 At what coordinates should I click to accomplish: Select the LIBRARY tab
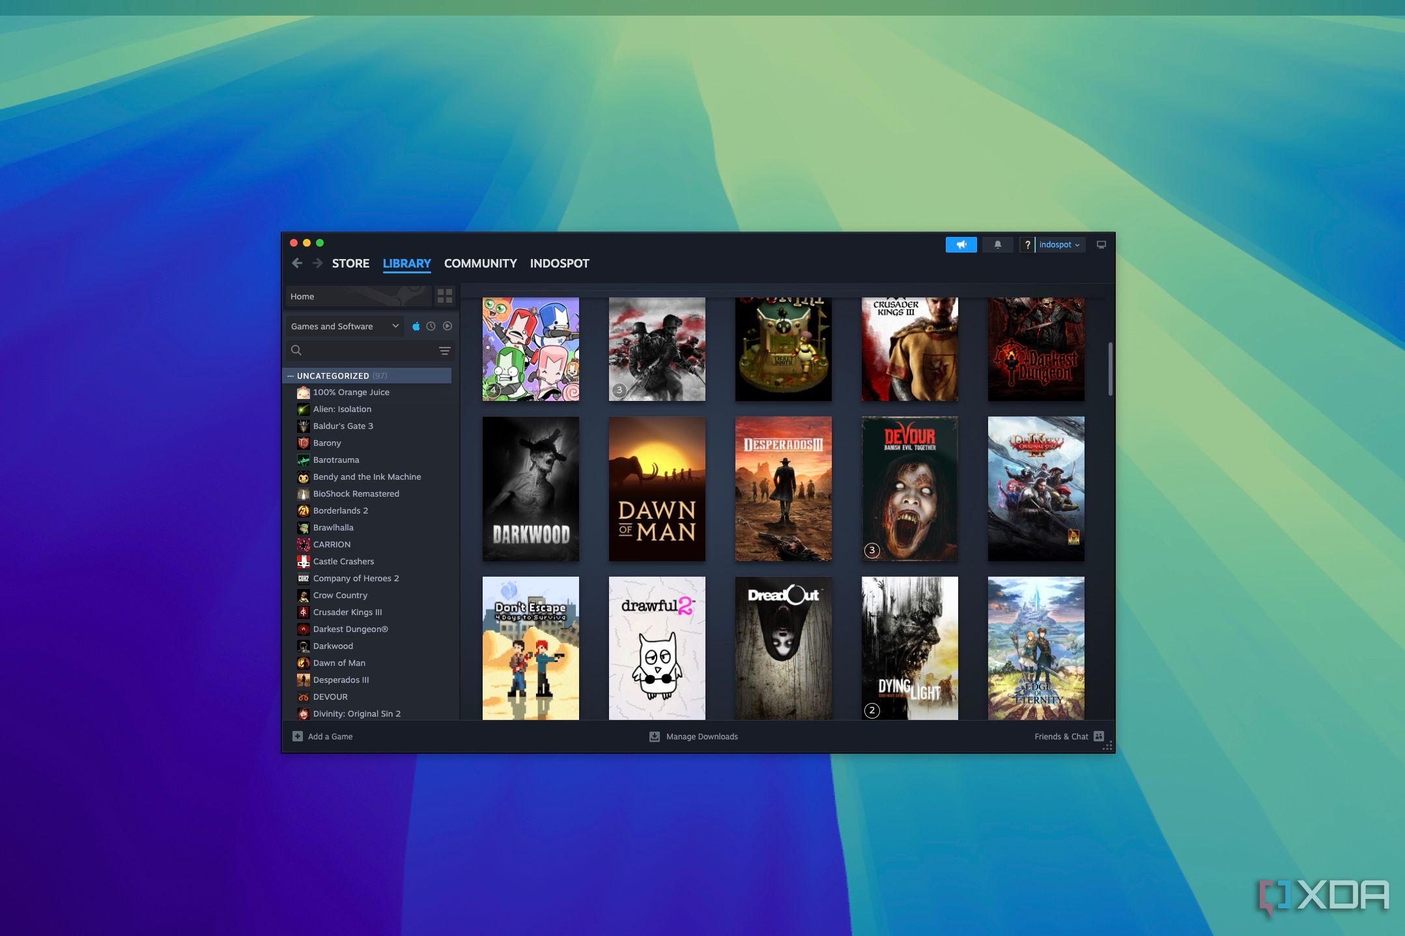pos(406,262)
